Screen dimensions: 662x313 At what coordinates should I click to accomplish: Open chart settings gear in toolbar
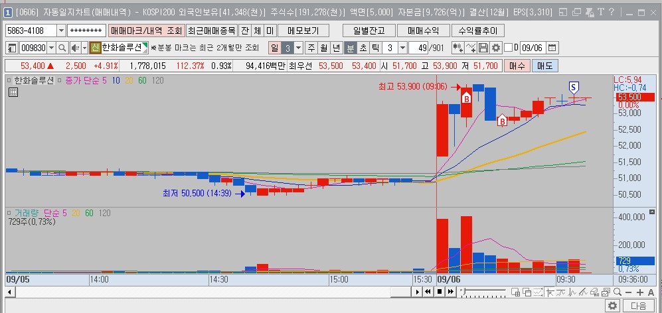(x=495, y=48)
